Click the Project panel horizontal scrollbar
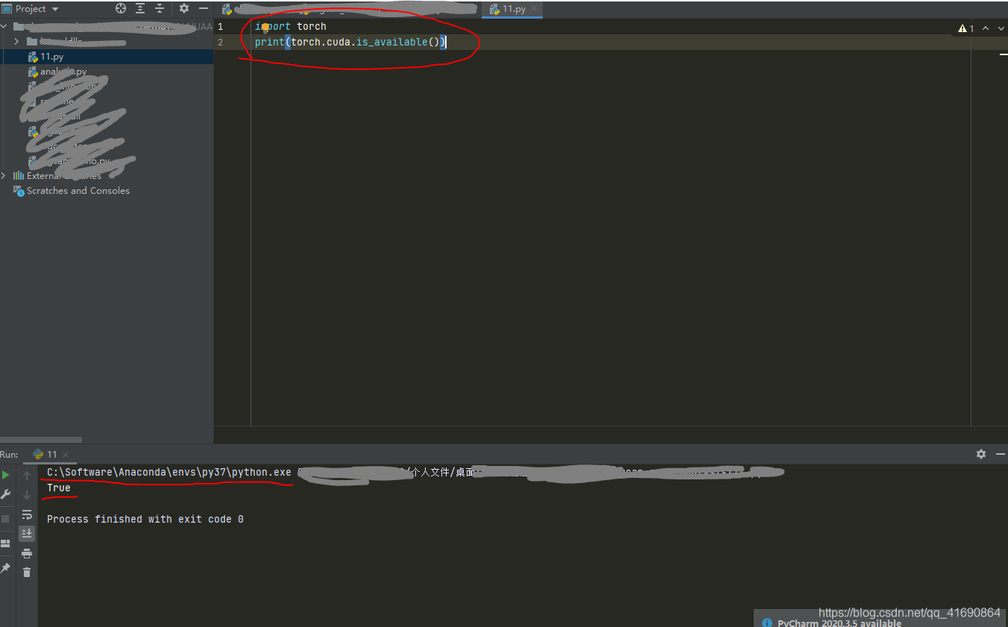The image size is (1008, 627). pos(41,440)
